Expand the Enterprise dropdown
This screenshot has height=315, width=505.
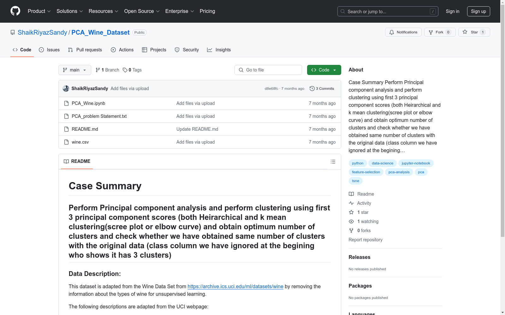point(180,11)
